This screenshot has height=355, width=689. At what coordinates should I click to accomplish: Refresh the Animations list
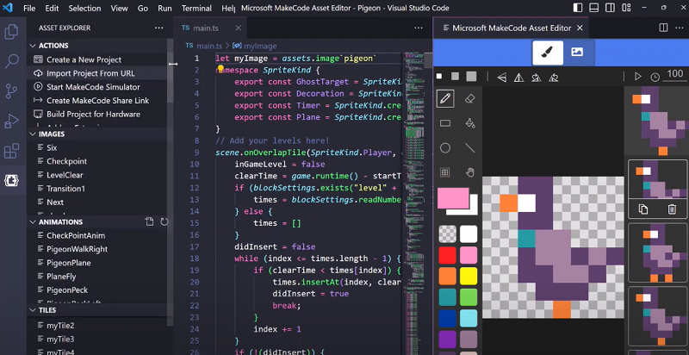(x=164, y=222)
